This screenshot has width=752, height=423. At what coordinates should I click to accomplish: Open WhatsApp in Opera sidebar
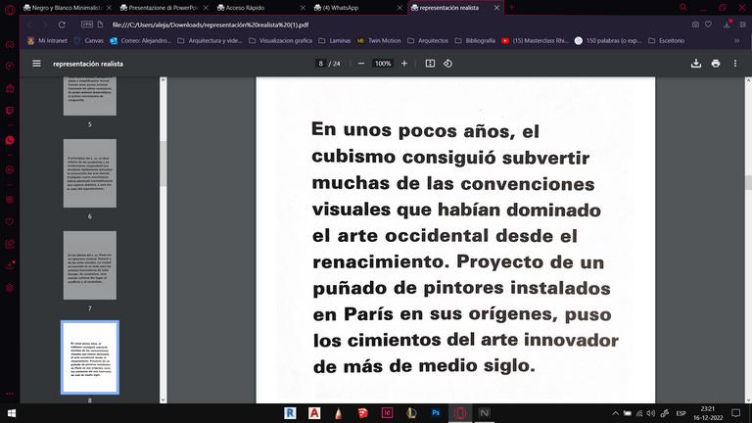[9, 140]
